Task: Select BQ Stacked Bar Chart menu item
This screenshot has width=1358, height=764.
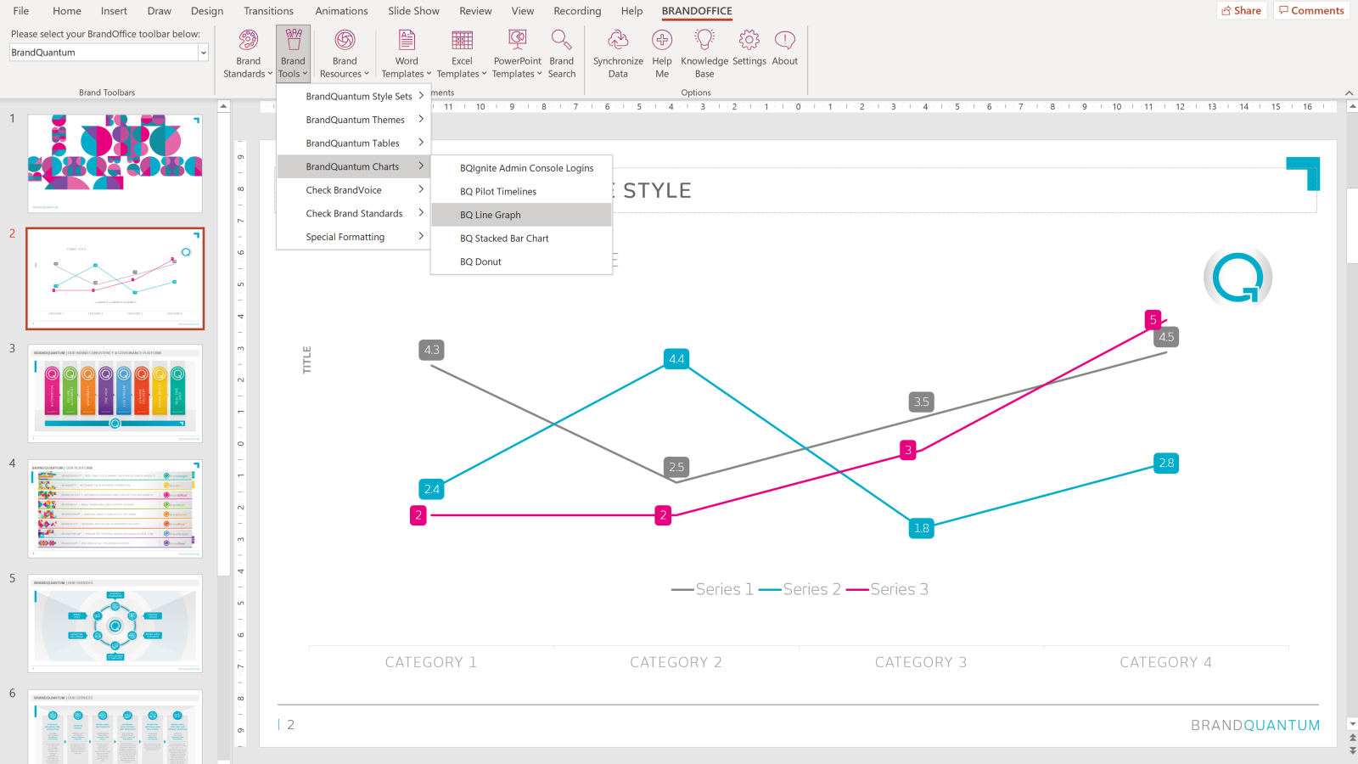Action: 504,238
